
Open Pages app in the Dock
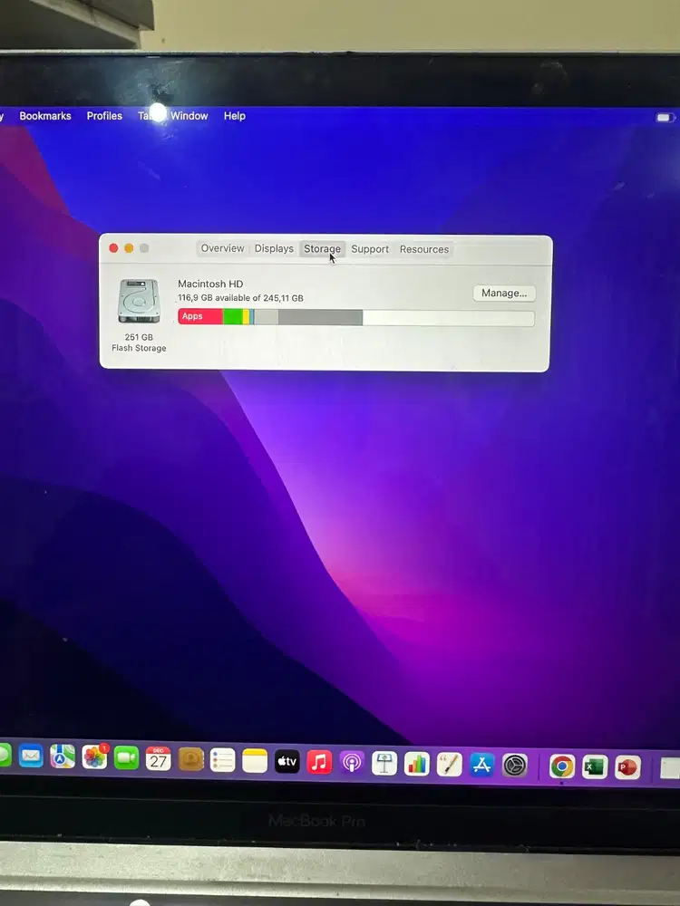450,765
